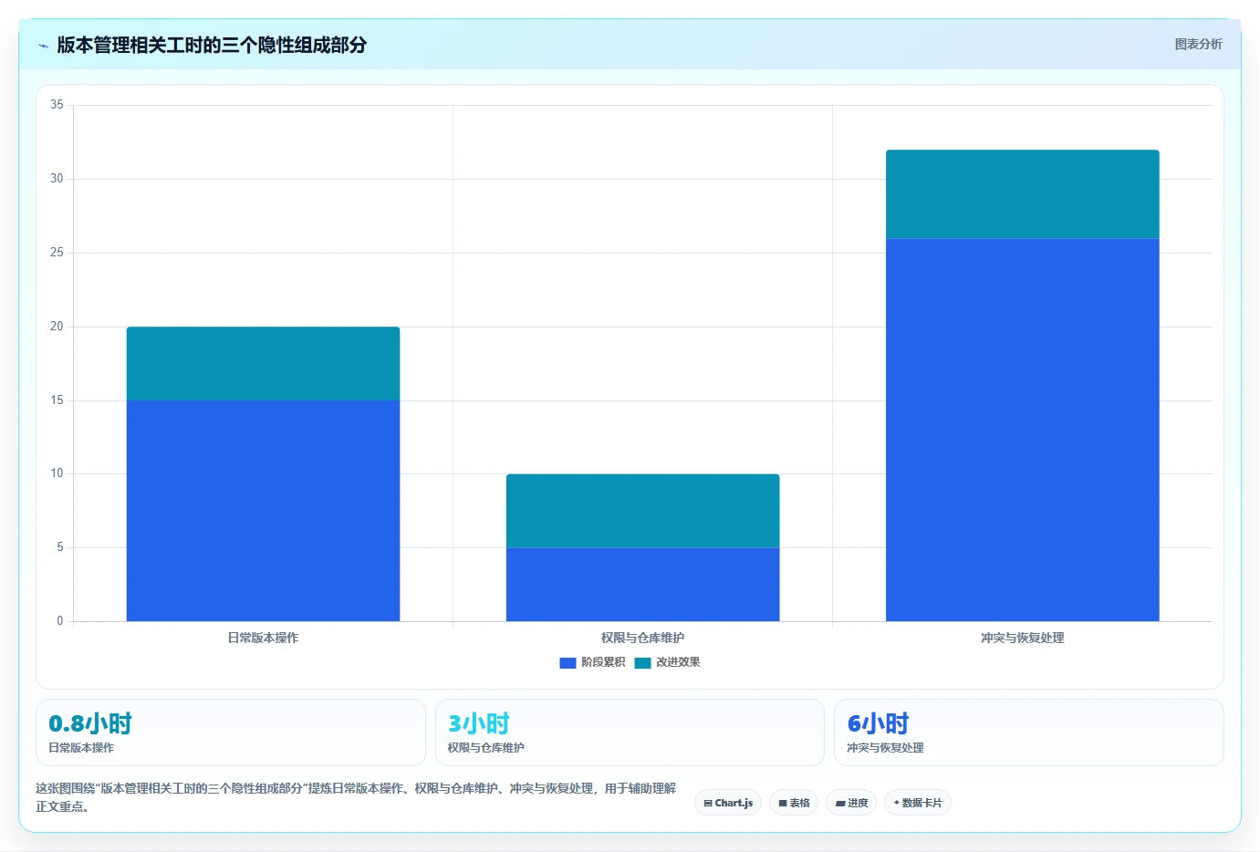Open the 0.8小时 stat card
This screenshot has height=852, width=1260.
click(x=231, y=733)
